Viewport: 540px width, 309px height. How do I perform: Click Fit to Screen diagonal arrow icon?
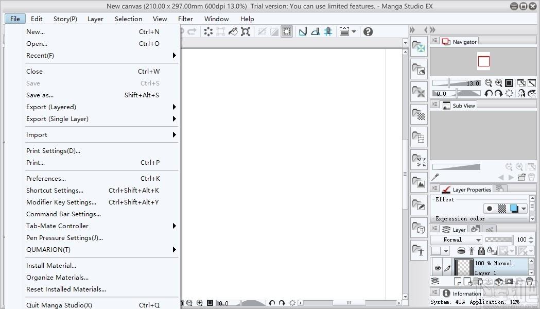tap(532, 83)
